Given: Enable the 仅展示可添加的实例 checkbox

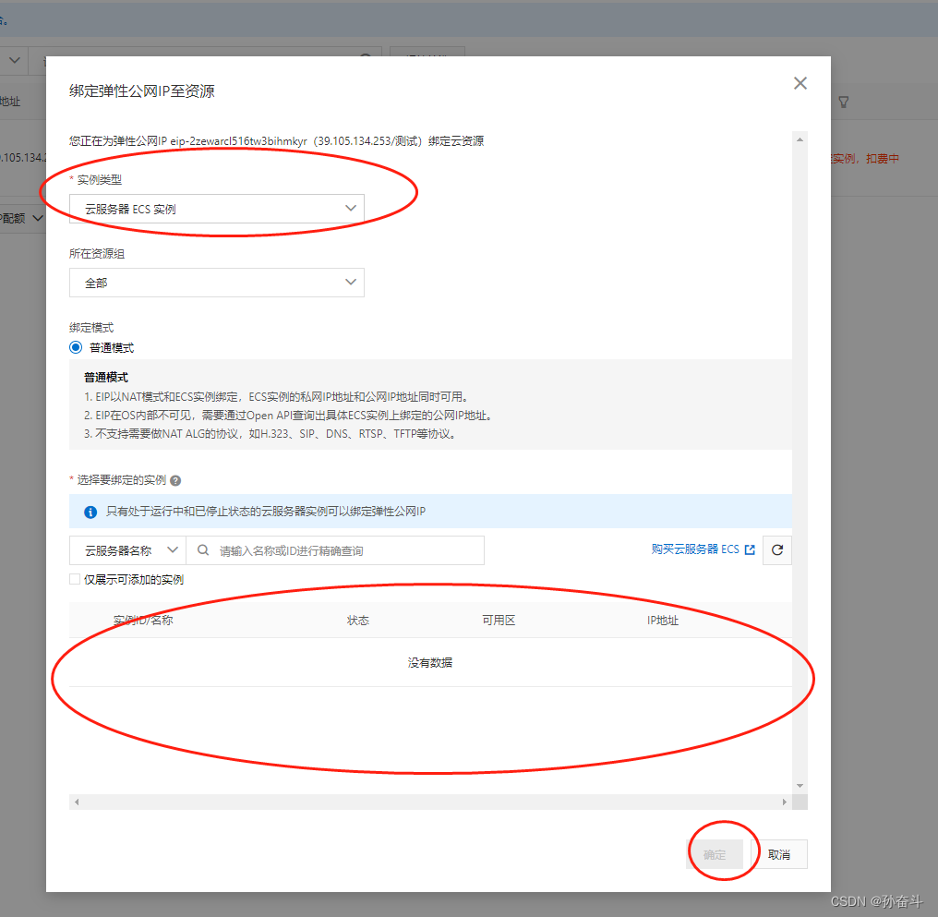Looking at the screenshot, I should point(75,579).
